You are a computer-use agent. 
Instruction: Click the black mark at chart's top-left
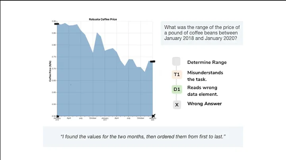56,24
